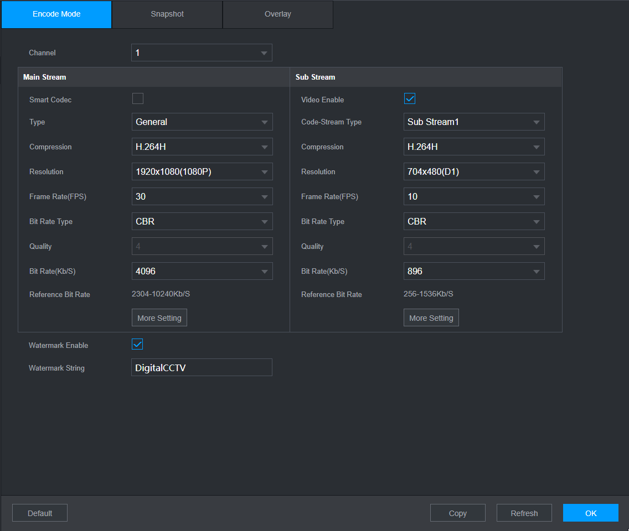Open Main Stream Compression dropdown

[202, 147]
